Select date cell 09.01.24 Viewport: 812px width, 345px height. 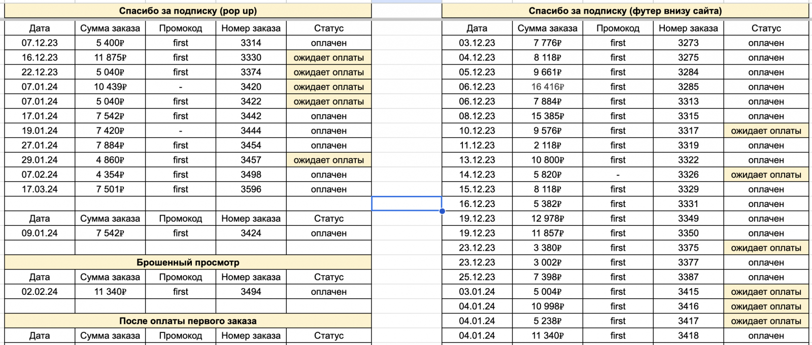(40, 233)
